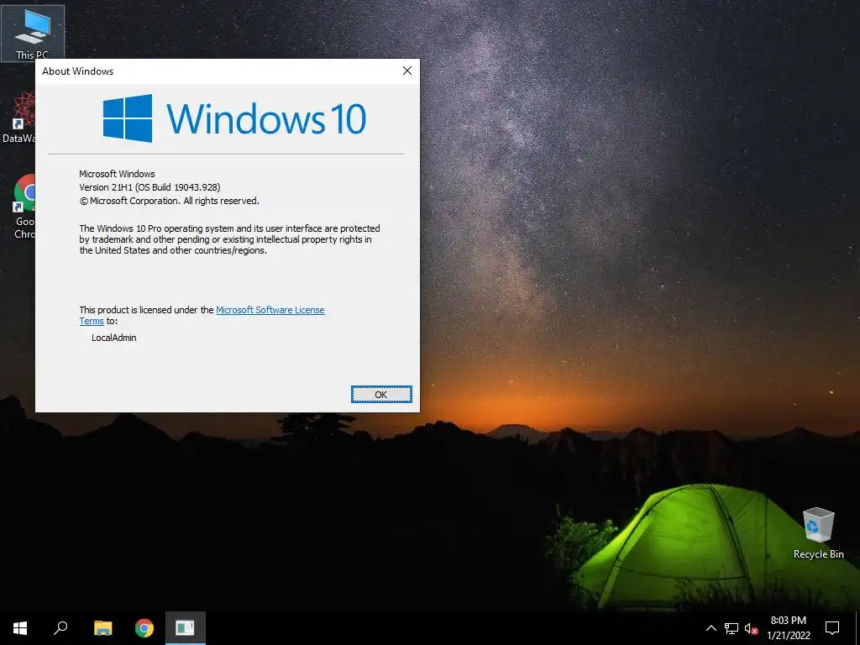Click OK in the About Windows dialog
This screenshot has width=860, height=645.
point(381,395)
